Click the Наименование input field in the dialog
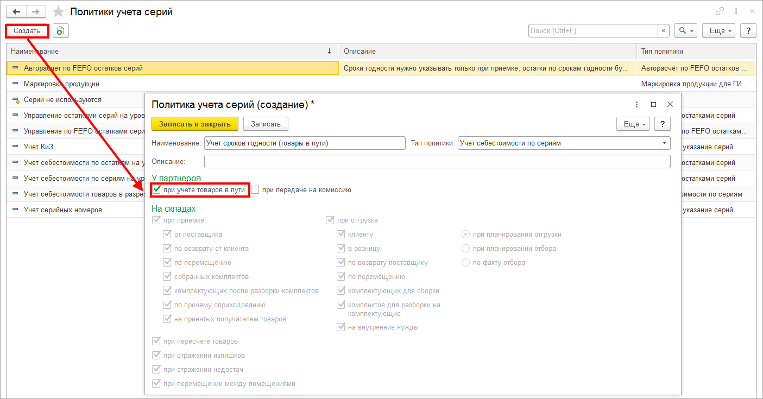This screenshot has width=763, height=399. coord(305,143)
